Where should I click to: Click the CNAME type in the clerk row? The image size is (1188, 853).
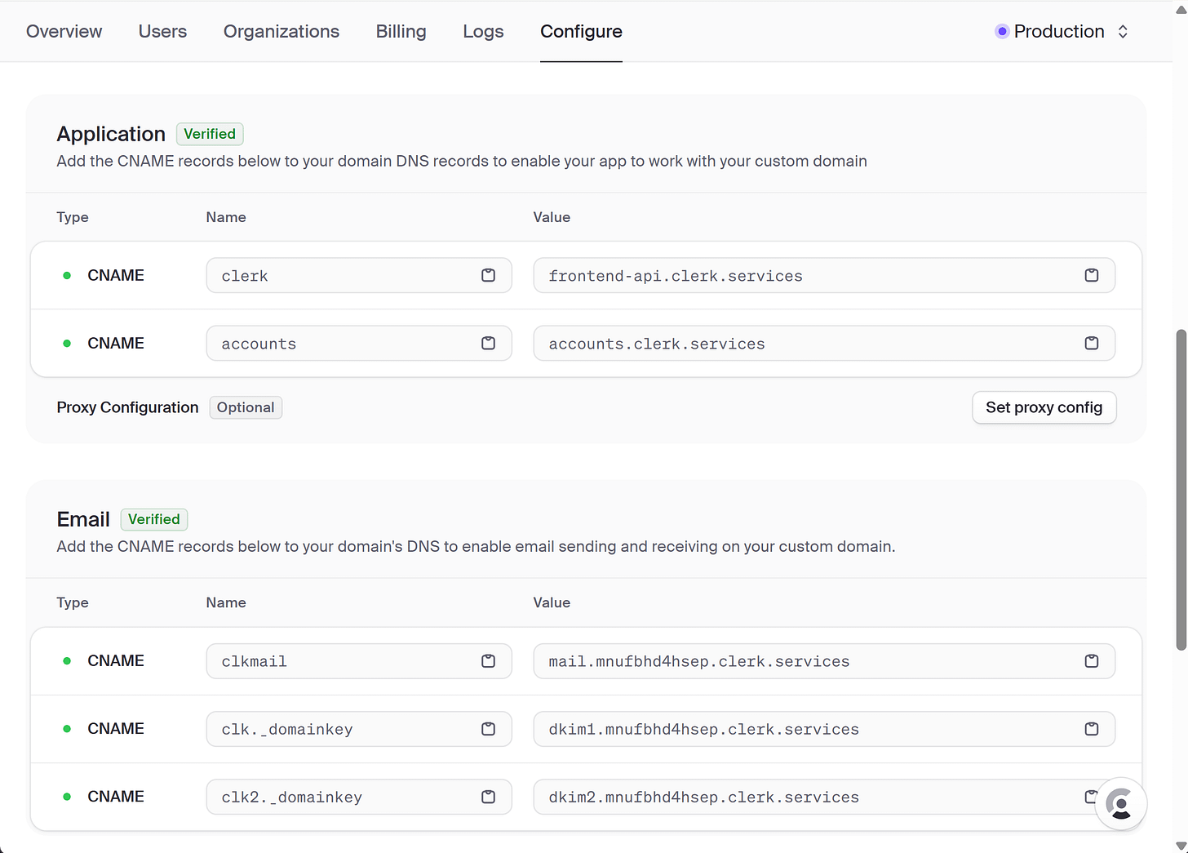[x=116, y=275]
